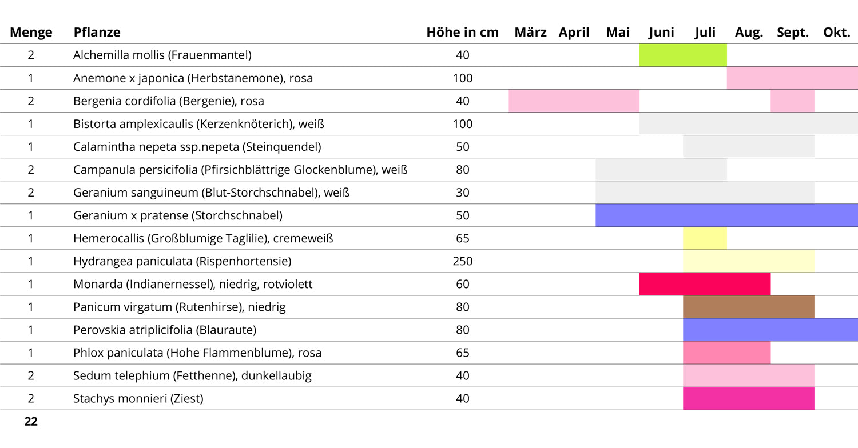Click the Hydrangea paniculata plant name
This screenshot has height=448, width=858.
[x=182, y=261]
